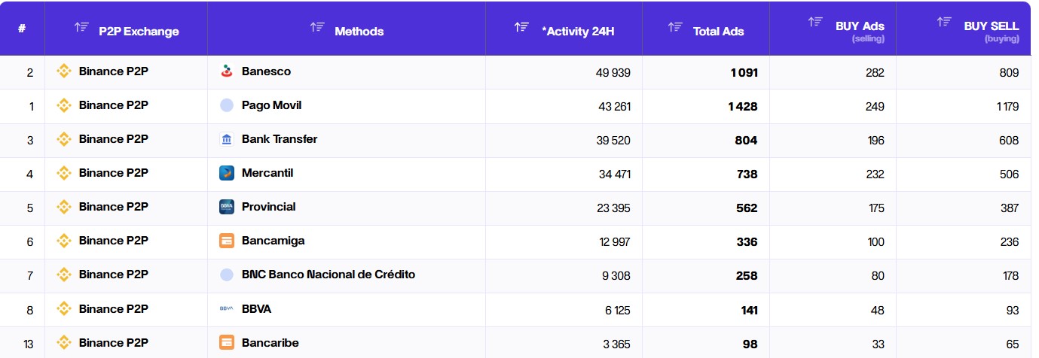Click Total Ads value 1428
The width and height of the screenshot is (1039, 358).
click(x=743, y=107)
